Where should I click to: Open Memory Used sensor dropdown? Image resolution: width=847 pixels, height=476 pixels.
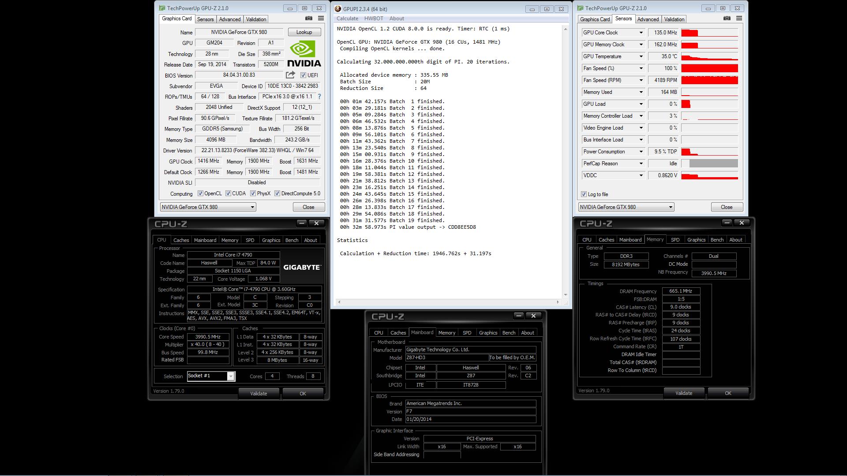[x=641, y=92]
